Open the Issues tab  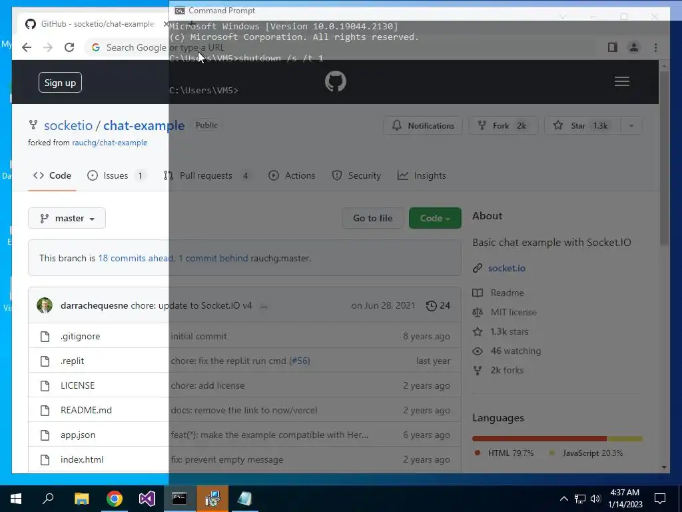116,175
